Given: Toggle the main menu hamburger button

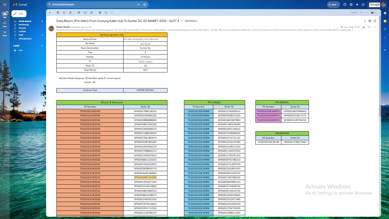Looking at the screenshot, I should click(x=5, y=5).
